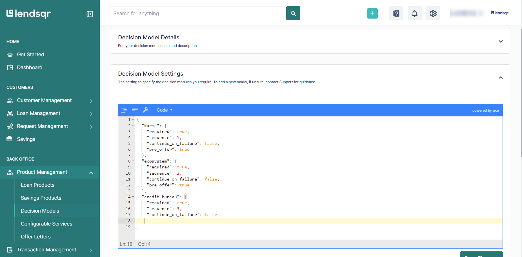Click the Transaction Management icon

10,250
